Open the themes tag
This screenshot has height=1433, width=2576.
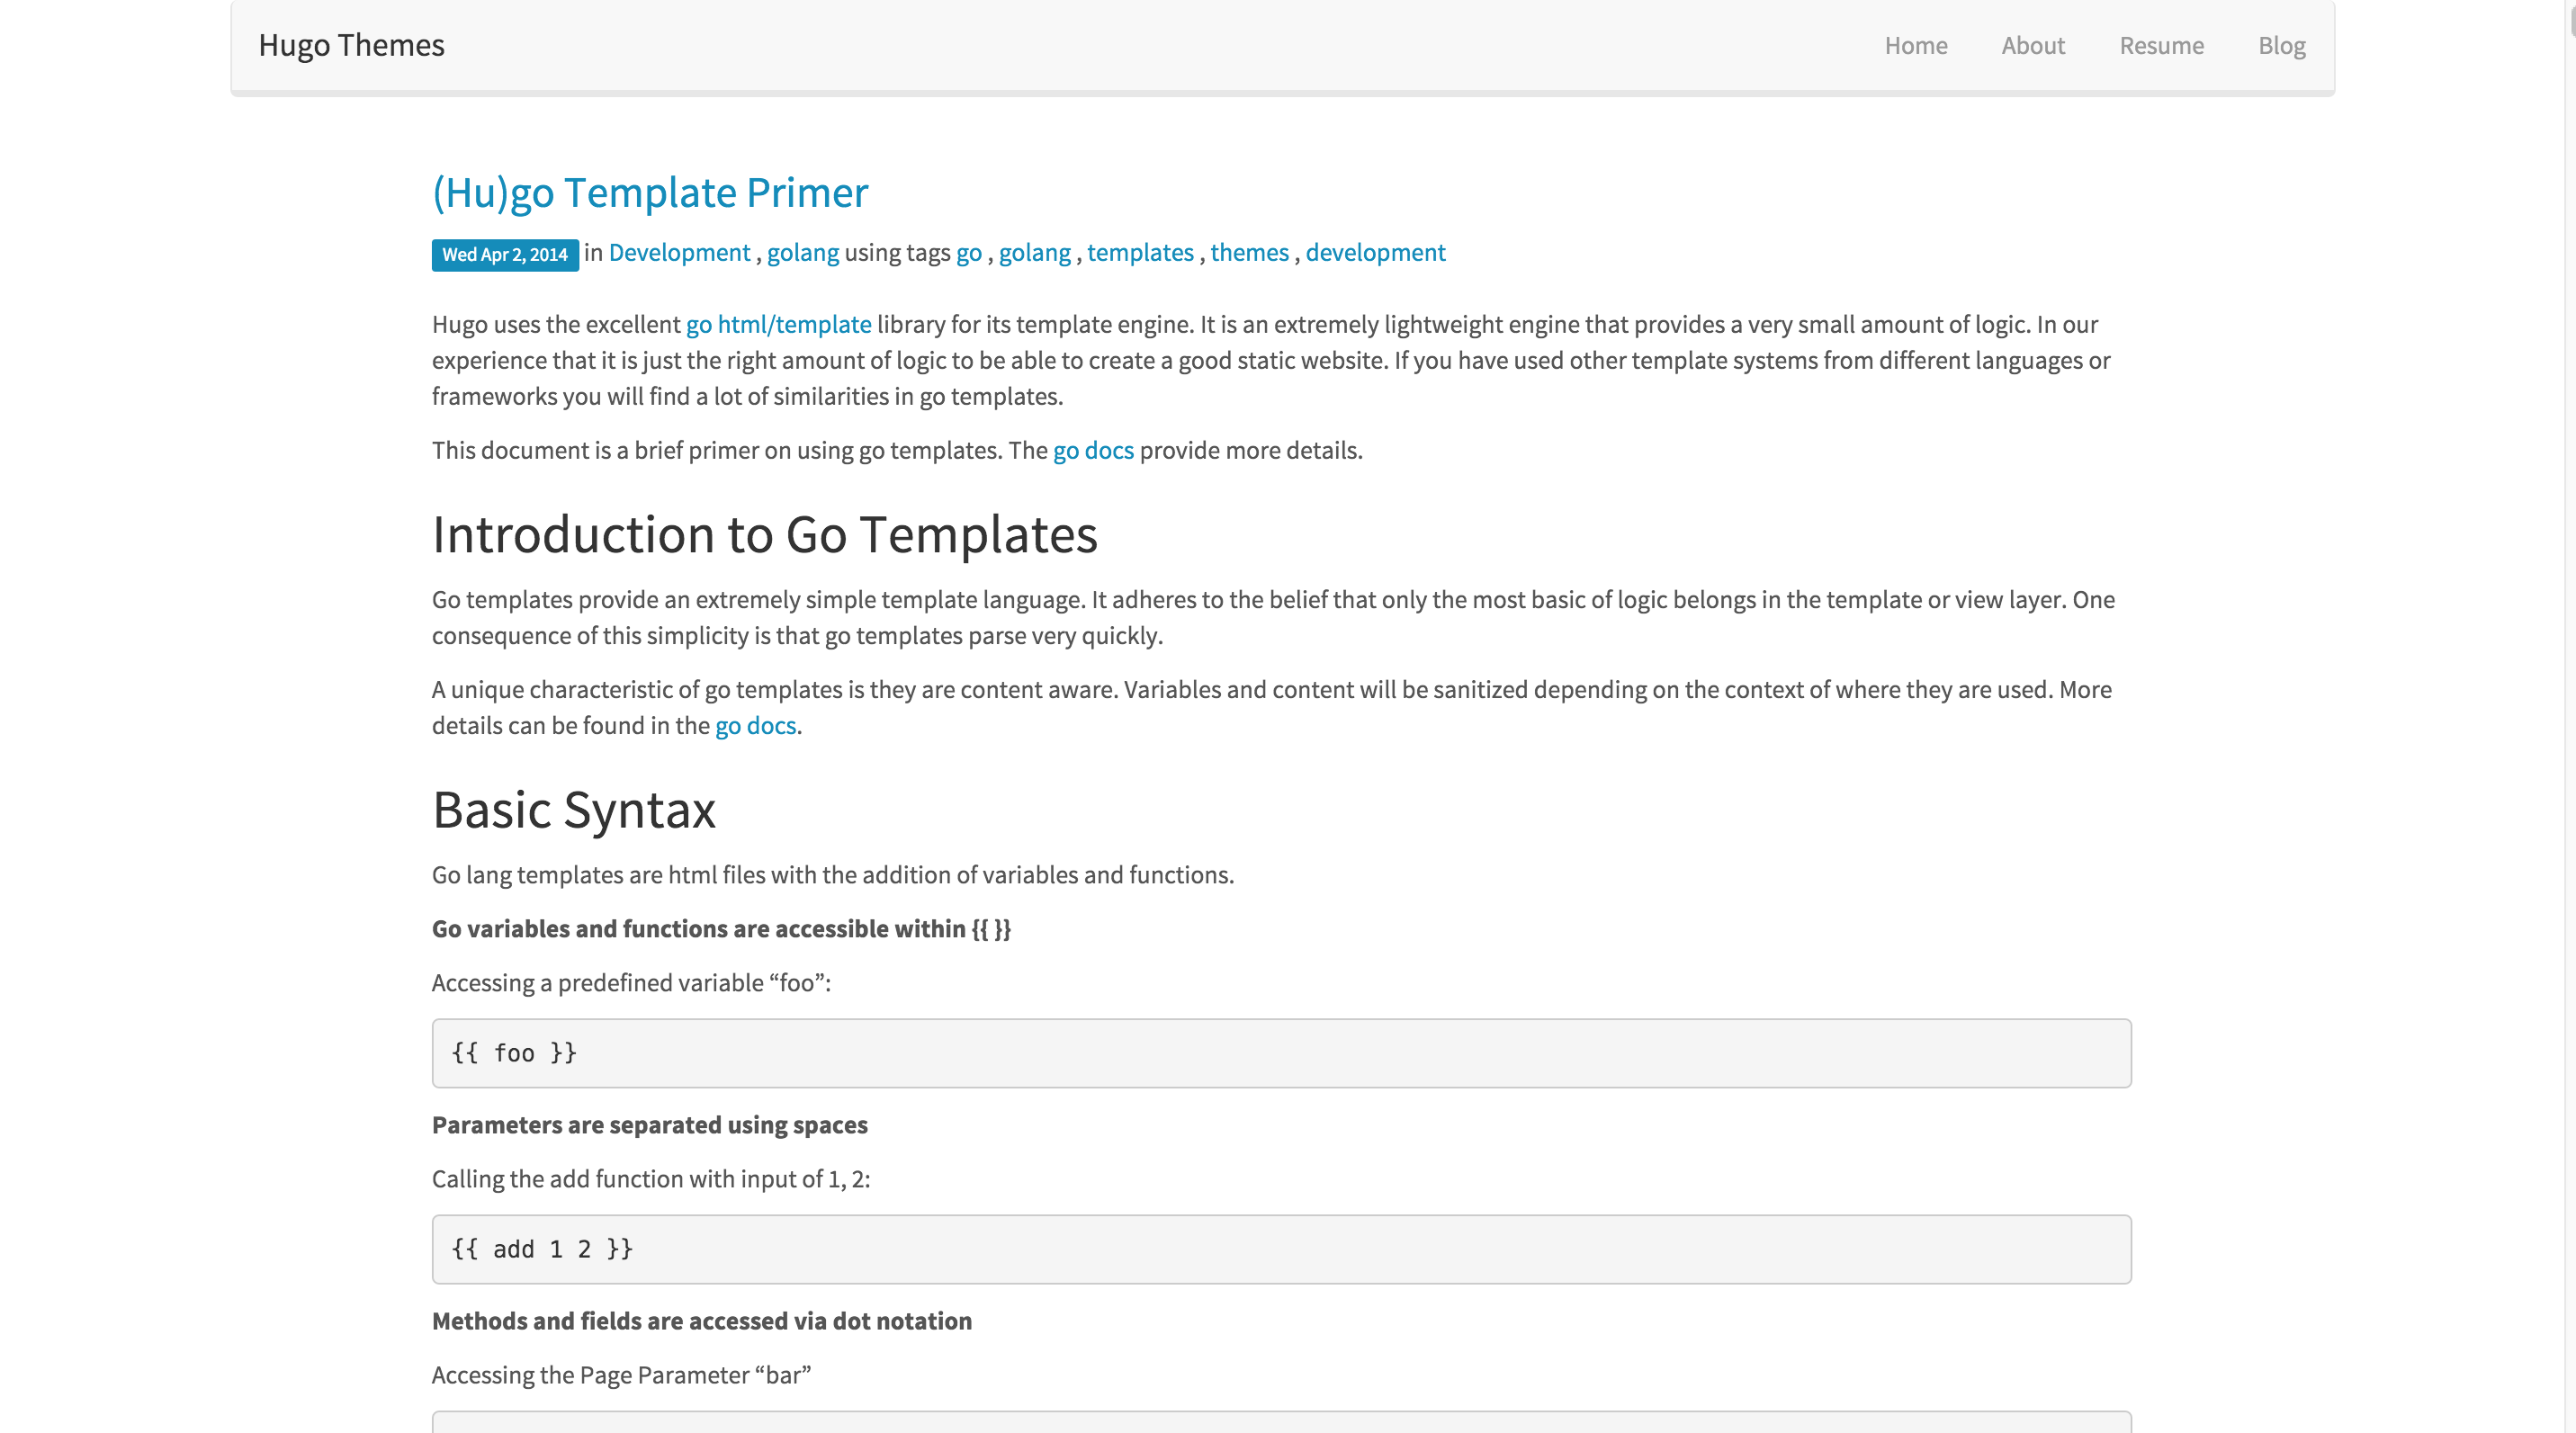tap(1249, 253)
